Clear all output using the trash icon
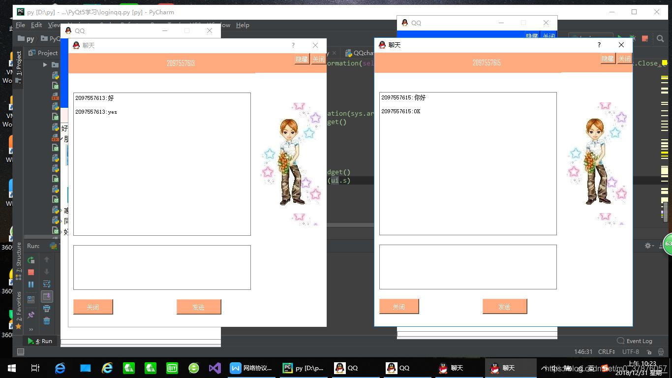672x378 pixels. point(47,321)
